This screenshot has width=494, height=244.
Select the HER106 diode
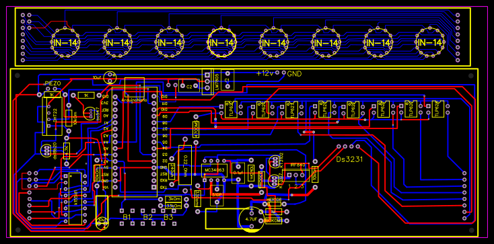pos(274,204)
